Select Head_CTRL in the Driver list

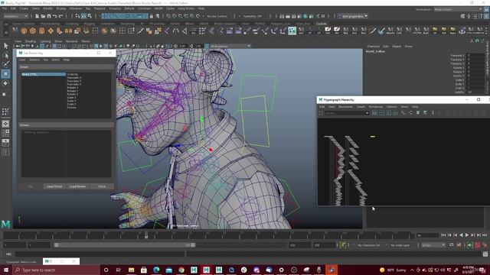point(44,75)
